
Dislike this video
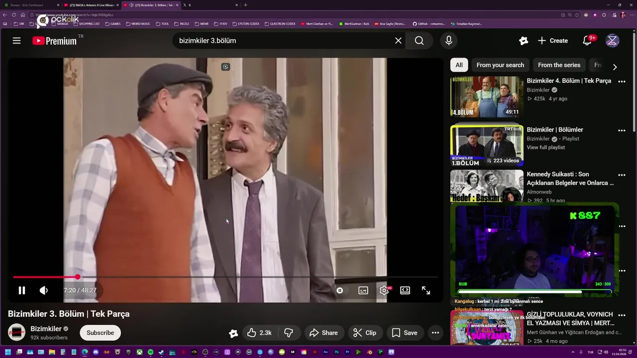[x=288, y=333]
